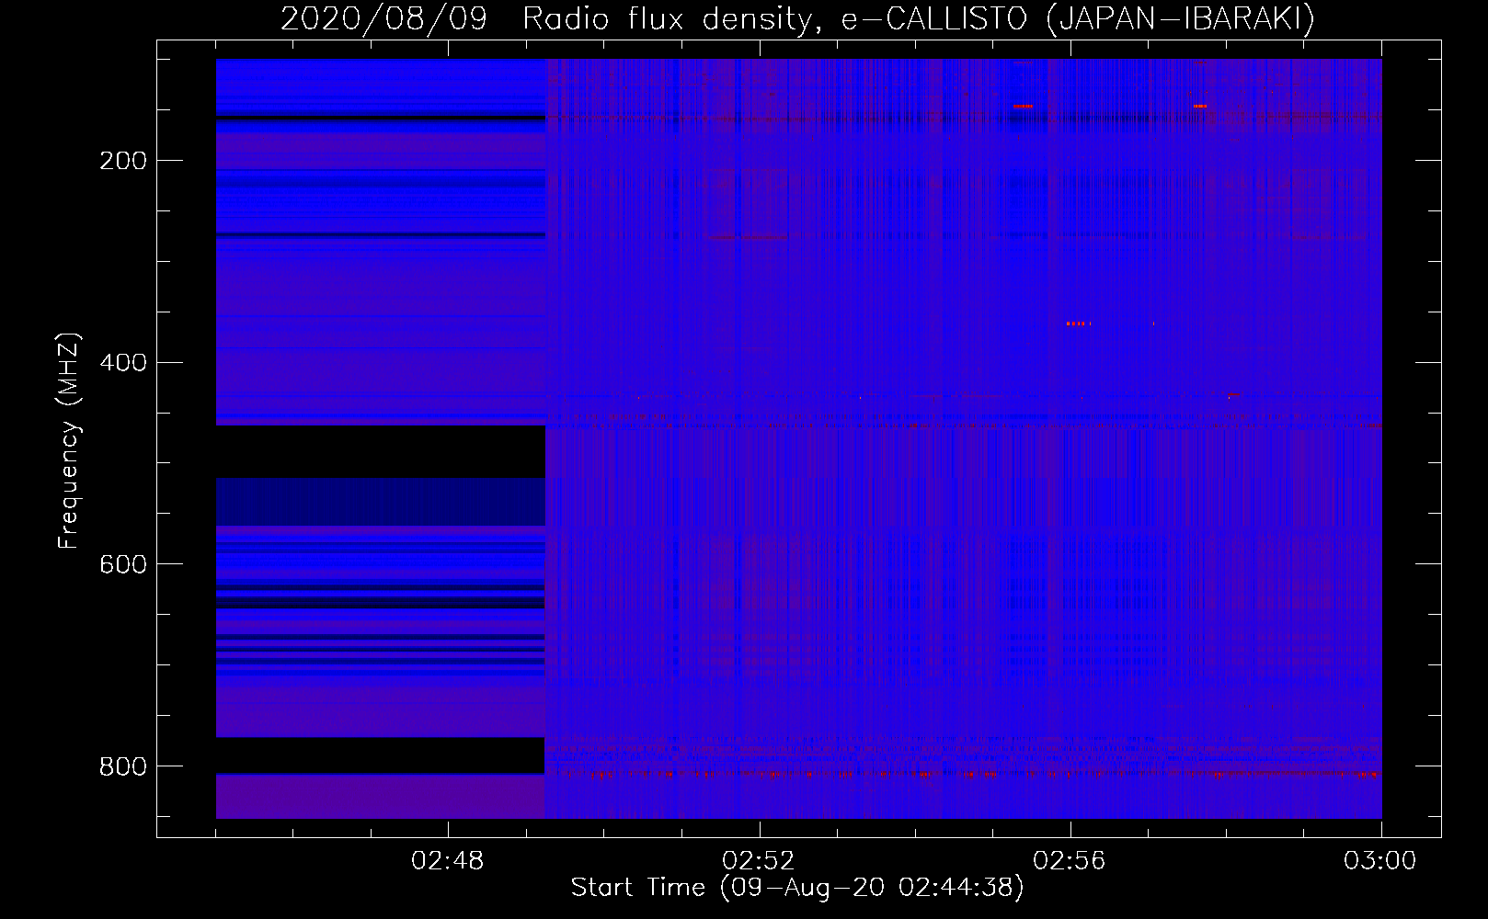Click the plot title mentioning e-CALLISTO JAPAN-IBARAKI
This screenshot has height=919, width=1488.
797,18
